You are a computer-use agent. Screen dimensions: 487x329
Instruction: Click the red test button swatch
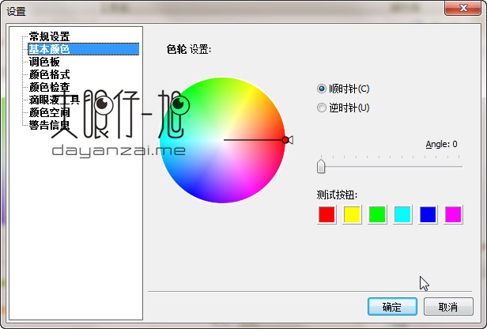pos(327,214)
